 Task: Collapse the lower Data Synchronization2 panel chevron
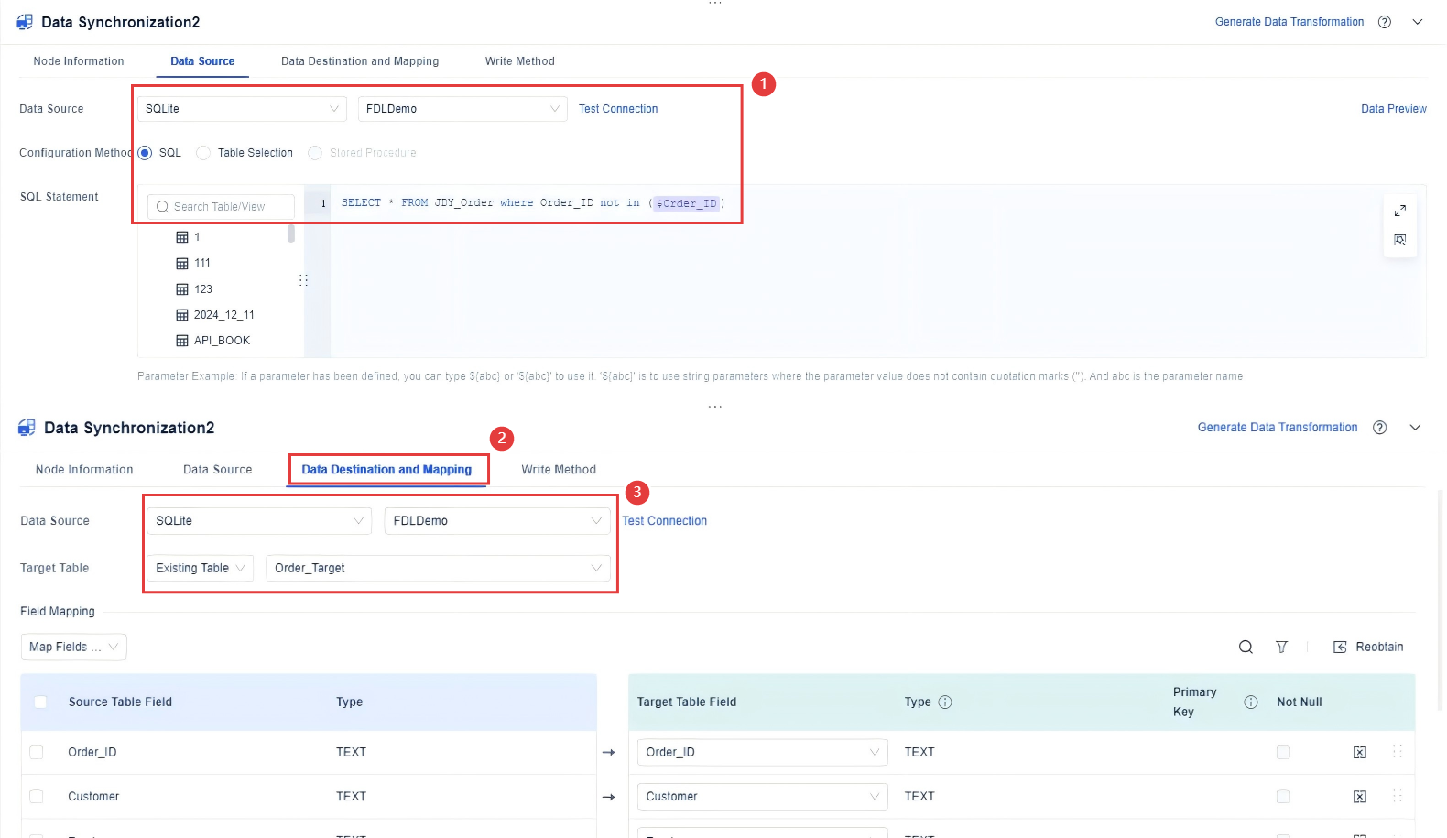[1415, 428]
